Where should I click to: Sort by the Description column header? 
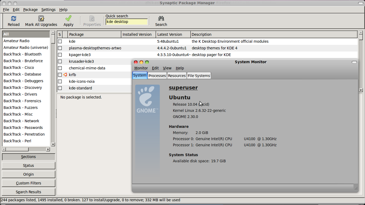(x=274, y=34)
